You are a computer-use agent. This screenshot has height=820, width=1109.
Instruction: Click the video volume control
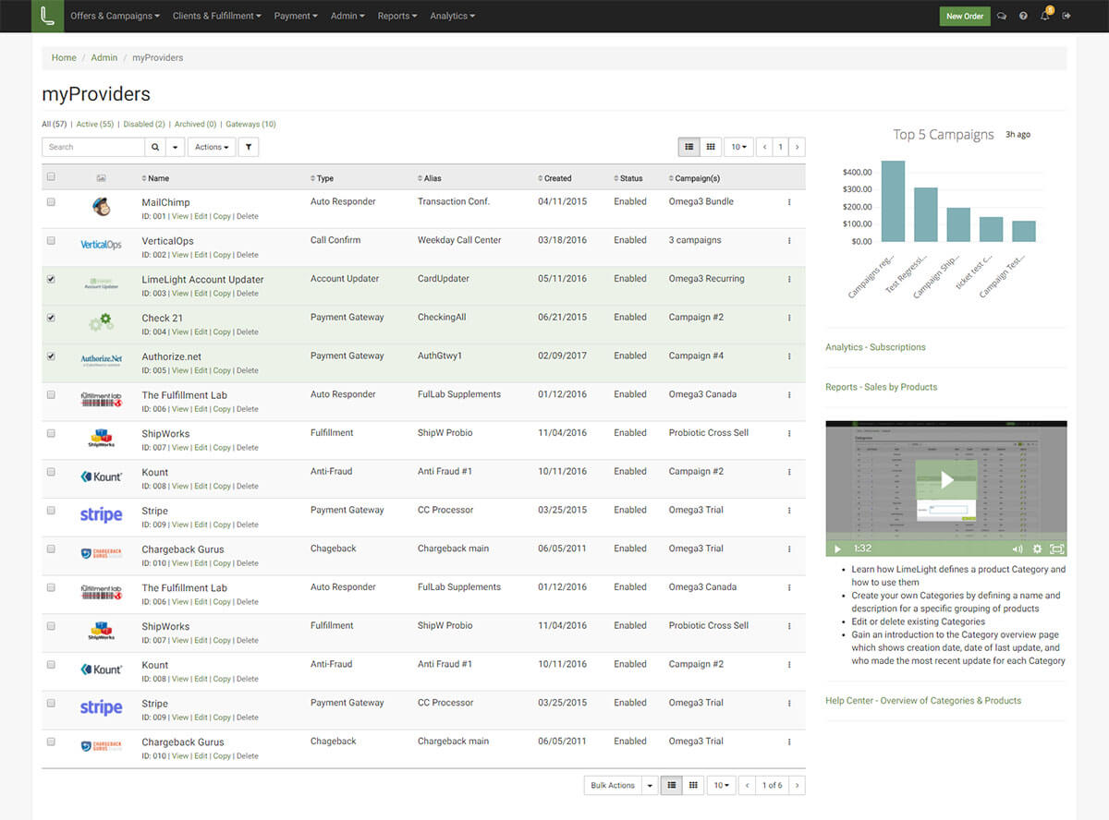point(1017,549)
